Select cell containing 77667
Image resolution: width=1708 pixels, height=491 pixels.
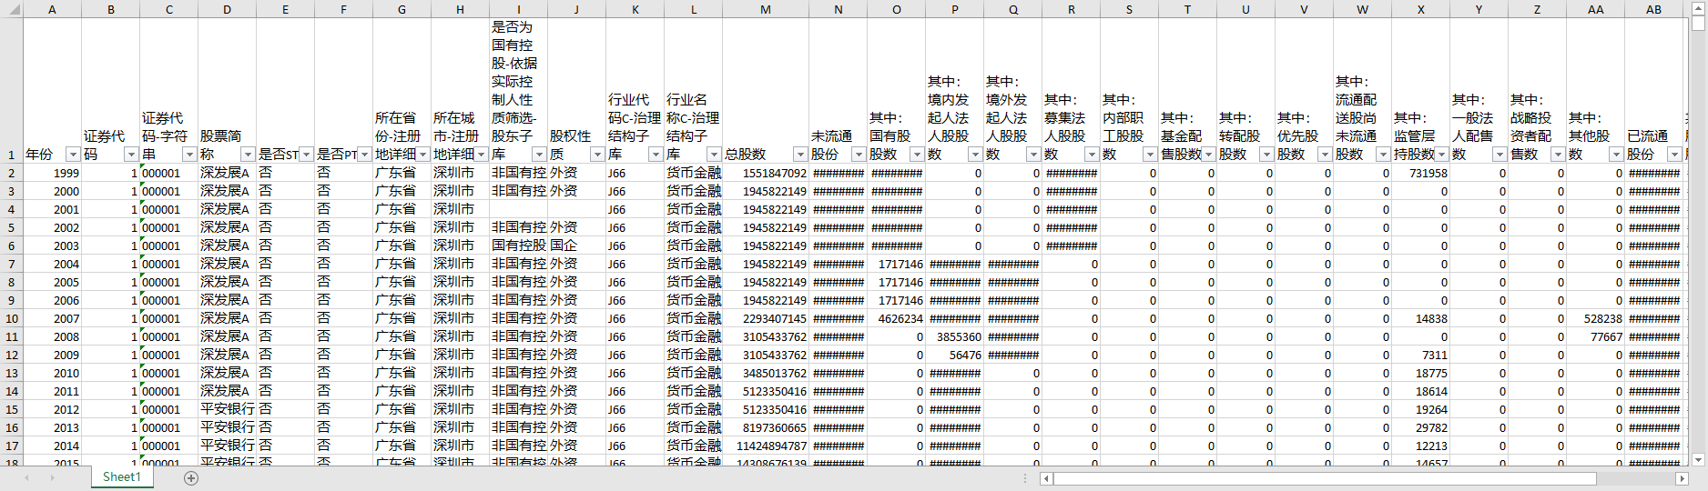point(1595,336)
